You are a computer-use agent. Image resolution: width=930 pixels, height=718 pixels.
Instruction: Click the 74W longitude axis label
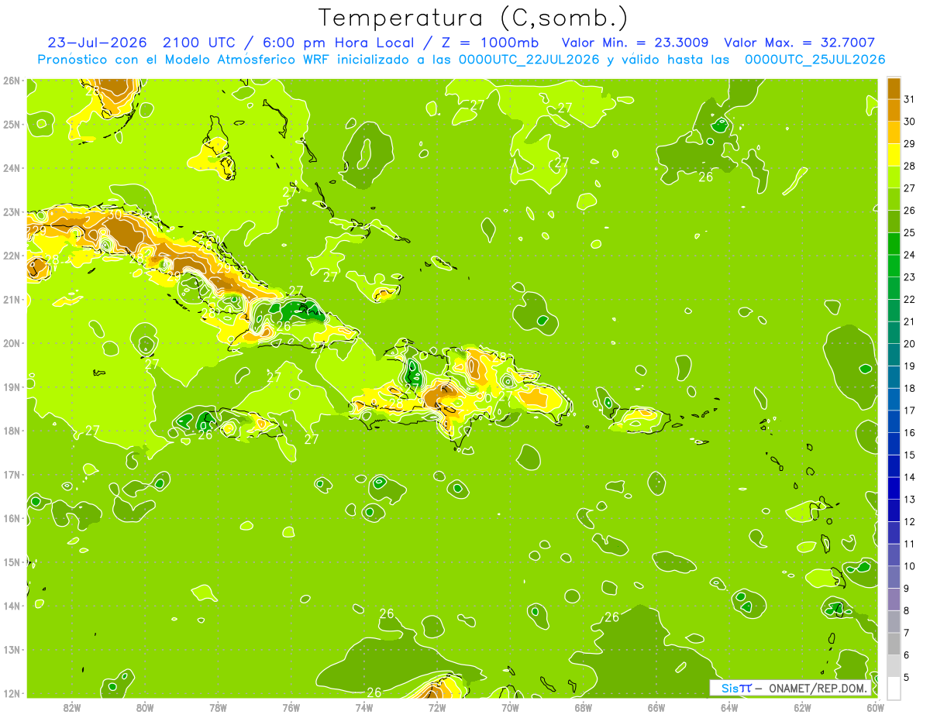tap(364, 707)
